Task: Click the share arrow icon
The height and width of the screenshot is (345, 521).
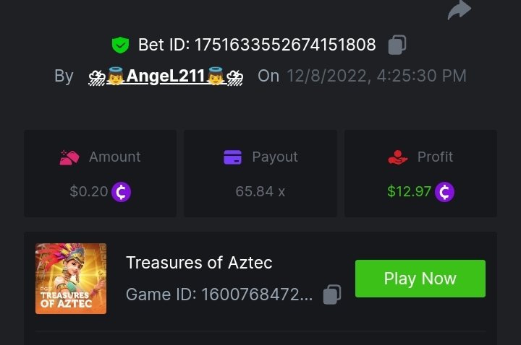Action: [459, 9]
